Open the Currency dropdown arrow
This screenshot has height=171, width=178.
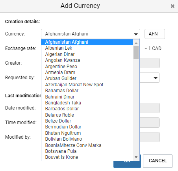click(136, 34)
